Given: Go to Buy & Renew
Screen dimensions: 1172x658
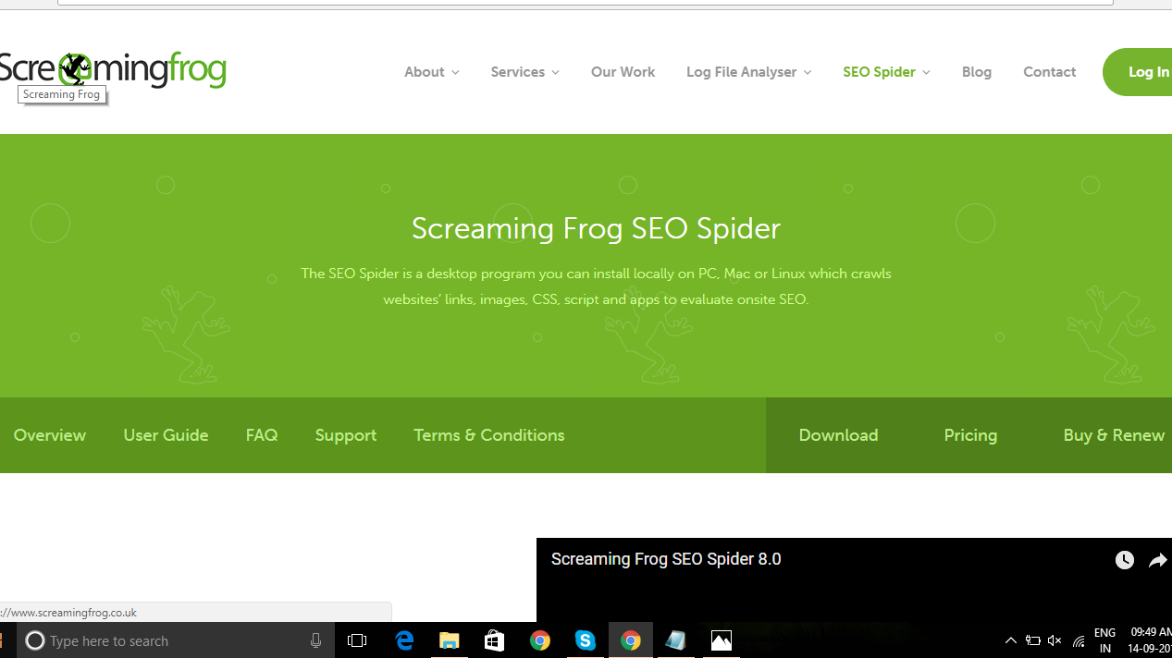Looking at the screenshot, I should click(1114, 435).
